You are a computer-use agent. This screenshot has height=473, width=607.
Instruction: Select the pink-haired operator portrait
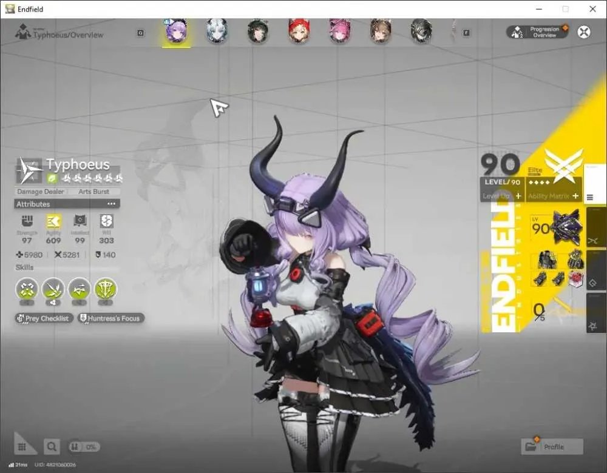tap(339, 32)
